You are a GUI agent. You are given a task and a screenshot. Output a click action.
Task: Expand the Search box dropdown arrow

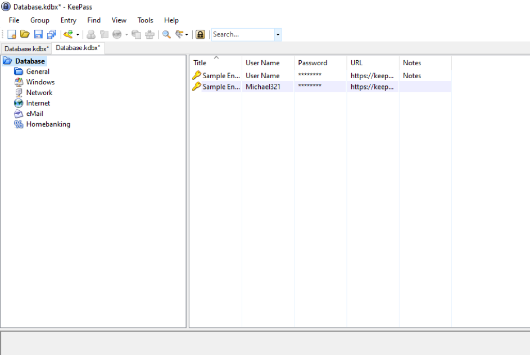click(x=278, y=34)
